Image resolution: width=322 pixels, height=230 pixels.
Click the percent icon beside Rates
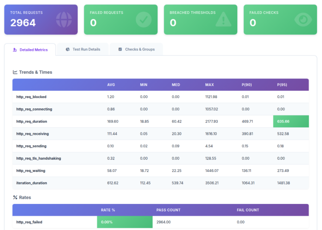[15, 198]
